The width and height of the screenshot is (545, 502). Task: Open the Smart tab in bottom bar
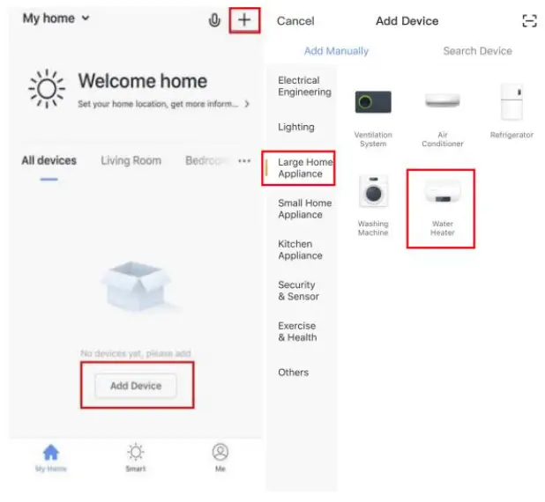click(x=136, y=457)
